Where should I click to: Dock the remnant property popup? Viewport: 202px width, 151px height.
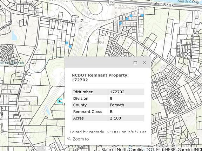[x=135, y=63]
